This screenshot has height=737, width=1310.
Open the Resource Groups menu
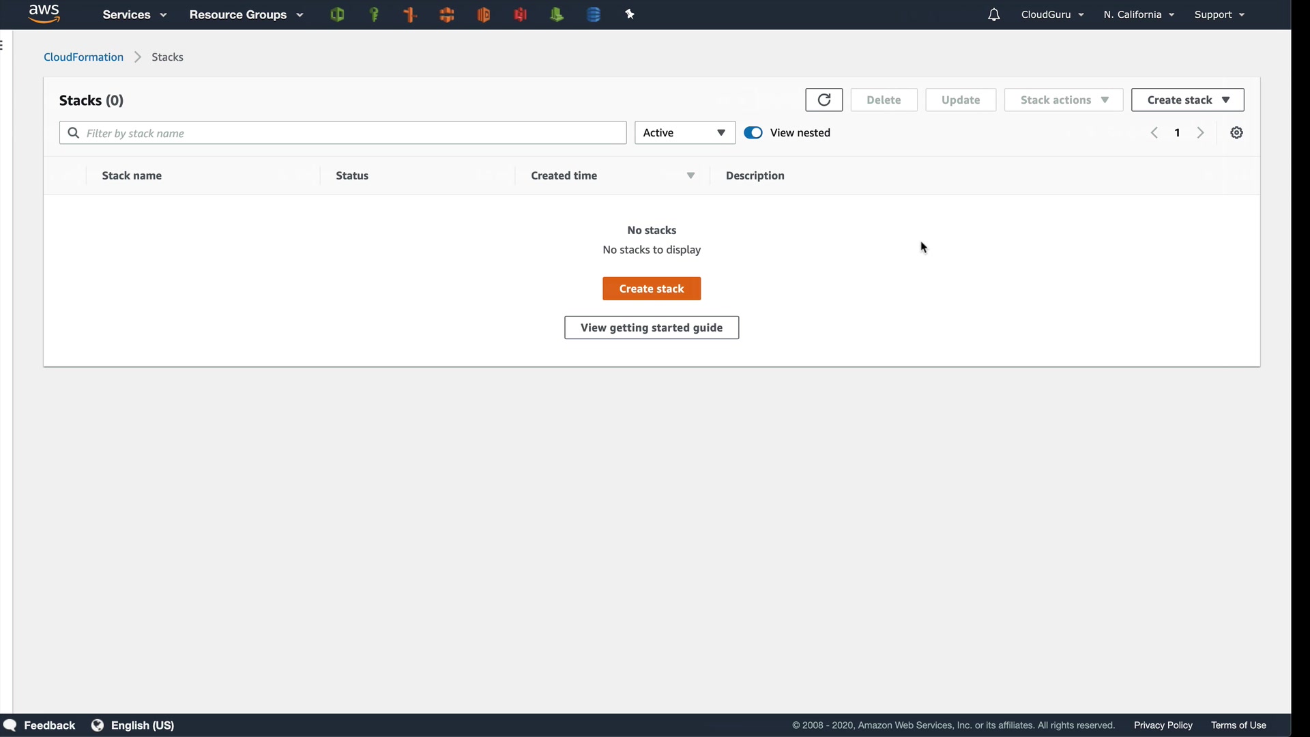pyautogui.click(x=246, y=14)
